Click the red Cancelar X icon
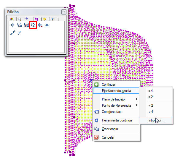The height and width of the screenshot is (159, 183). pyautogui.click(x=96, y=137)
